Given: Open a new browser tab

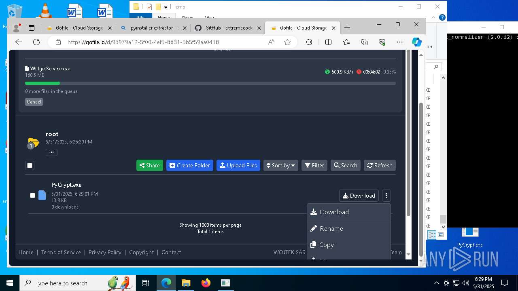Looking at the screenshot, I should [347, 28].
